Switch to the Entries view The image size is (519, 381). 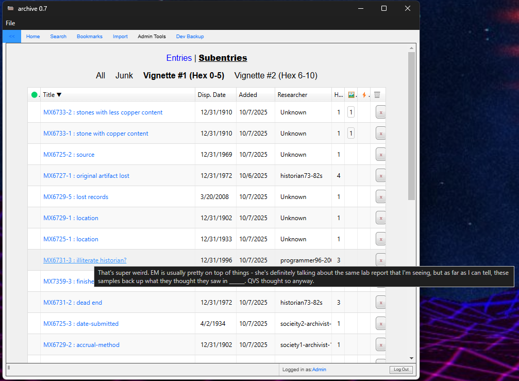178,58
